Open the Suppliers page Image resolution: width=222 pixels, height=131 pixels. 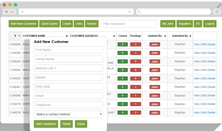coord(185,24)
